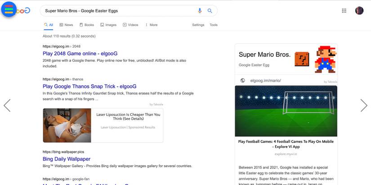Go to previous slide with left arrow
This screenshot has height=185, width=371.
[7, 105]
